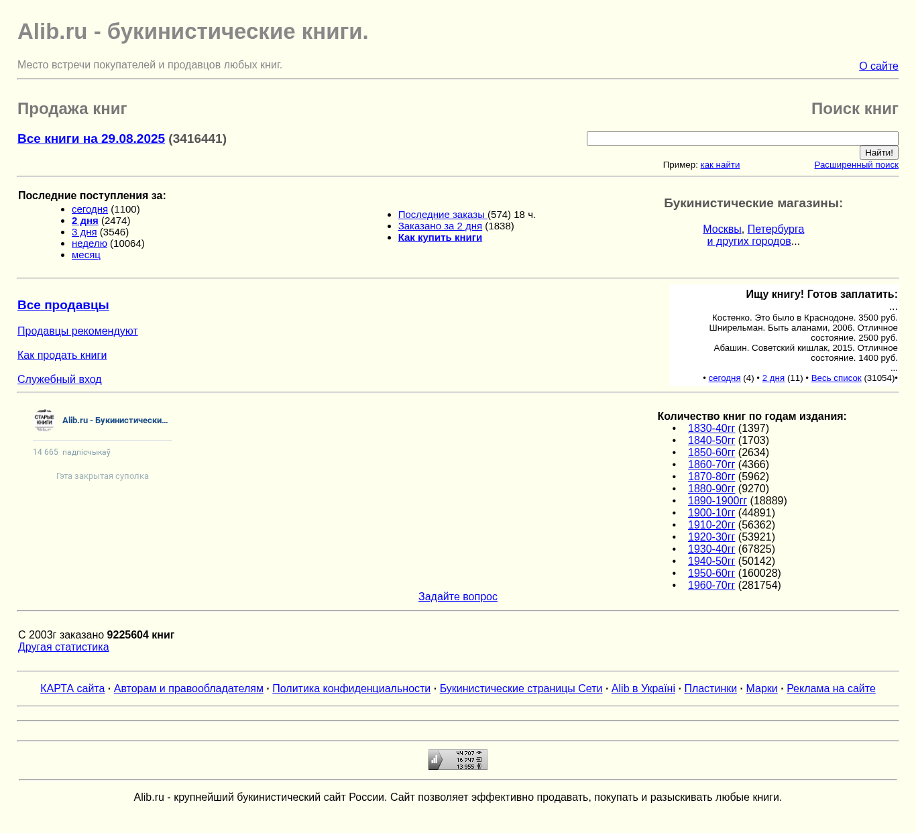
Task: Open Последние заказы link
Action: (x=443, y=215)
